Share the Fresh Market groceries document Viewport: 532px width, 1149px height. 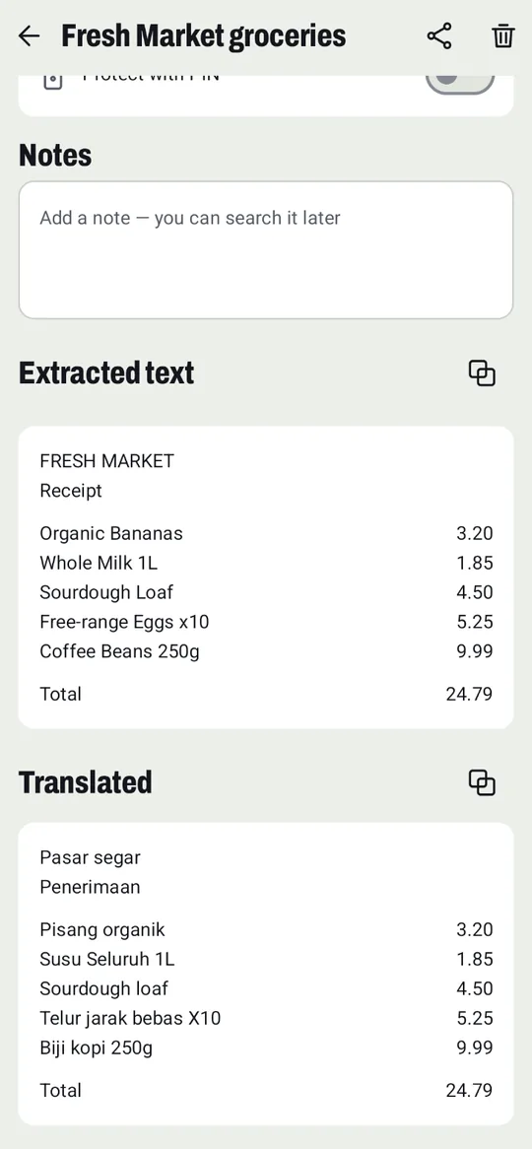439,35
